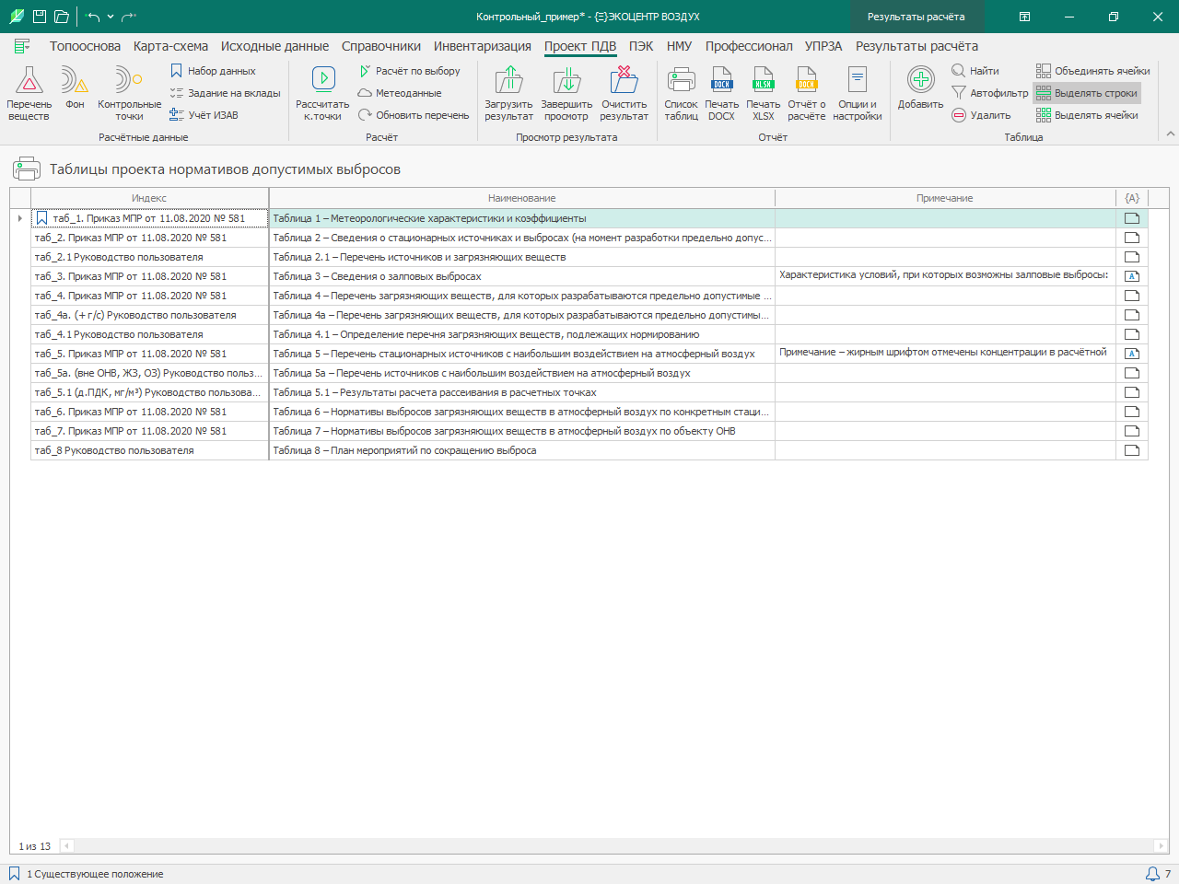Select the таб_8 Руководство пользователя cell

click(149, 450)
